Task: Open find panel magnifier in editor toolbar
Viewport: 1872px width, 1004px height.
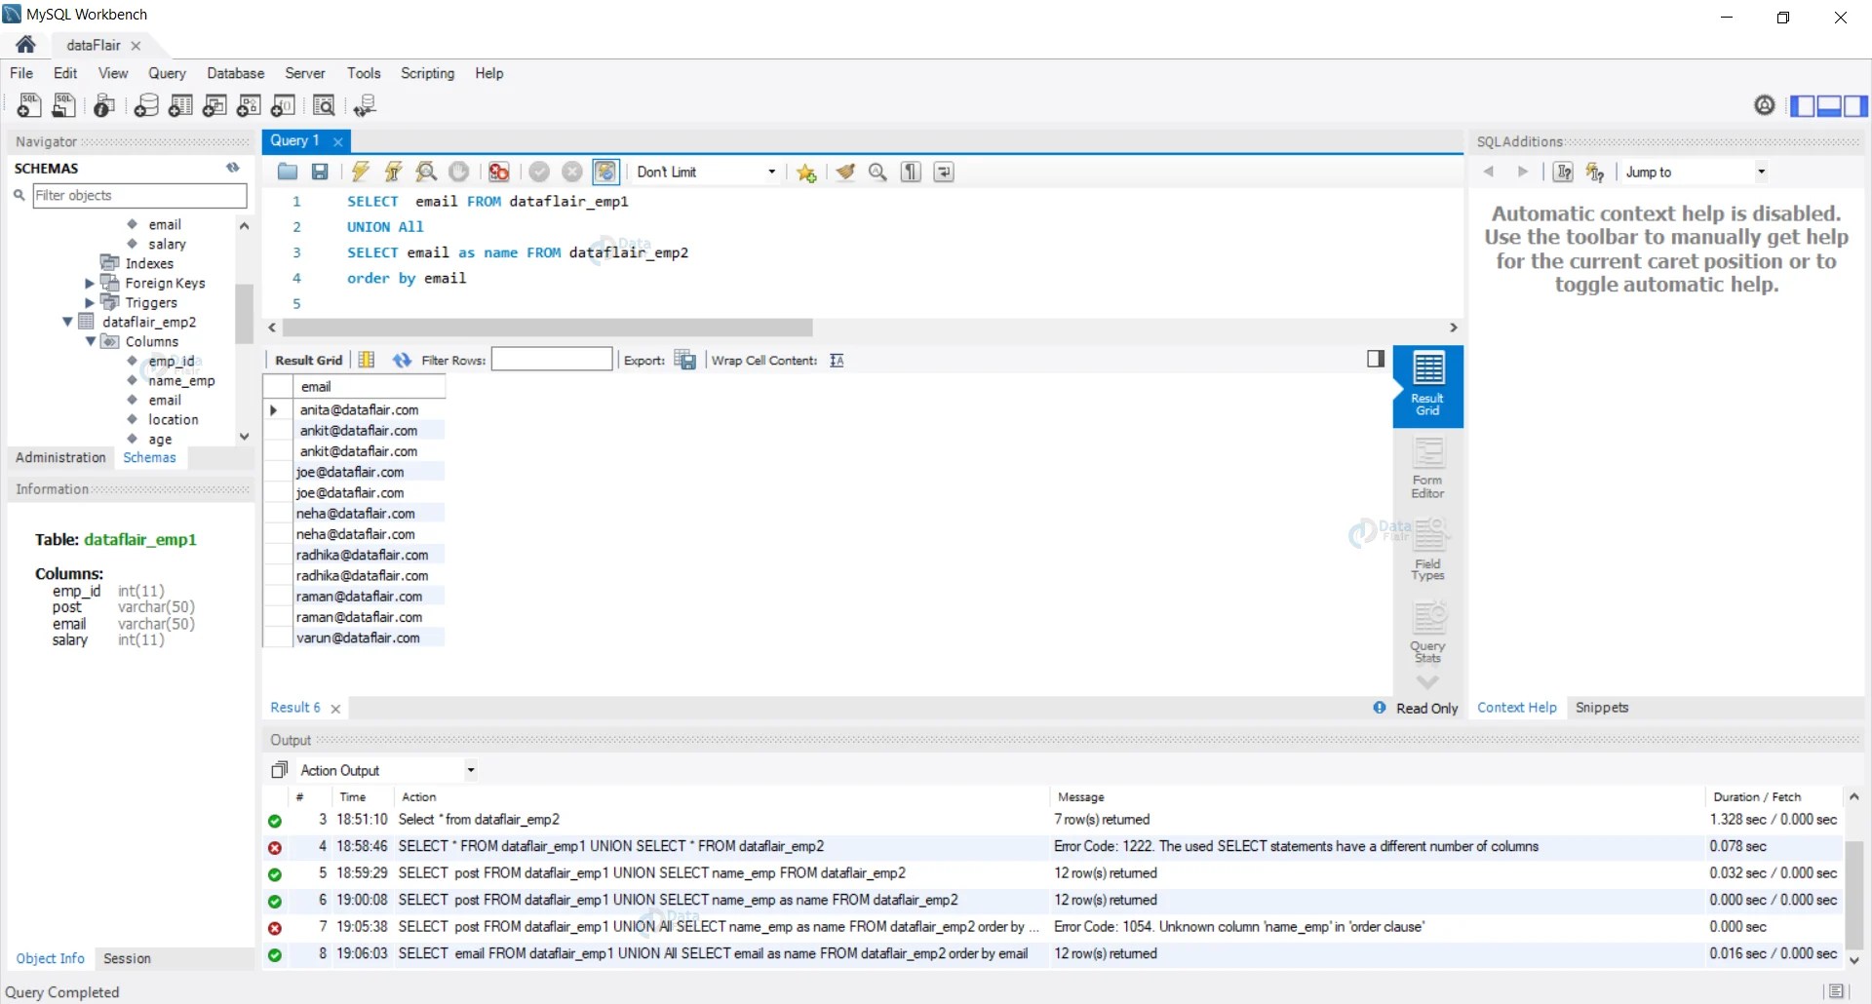Action: (x=877, y=173)
